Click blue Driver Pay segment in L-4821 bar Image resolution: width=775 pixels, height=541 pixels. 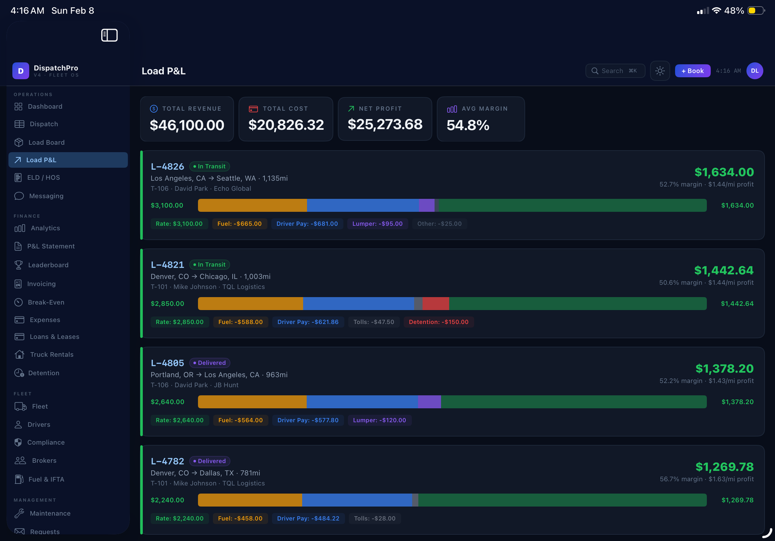click(358, 304)
